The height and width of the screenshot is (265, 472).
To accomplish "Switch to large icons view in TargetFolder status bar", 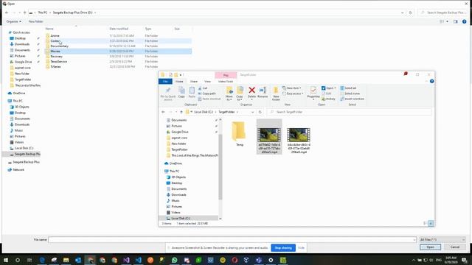I will (x=431, y=223).
